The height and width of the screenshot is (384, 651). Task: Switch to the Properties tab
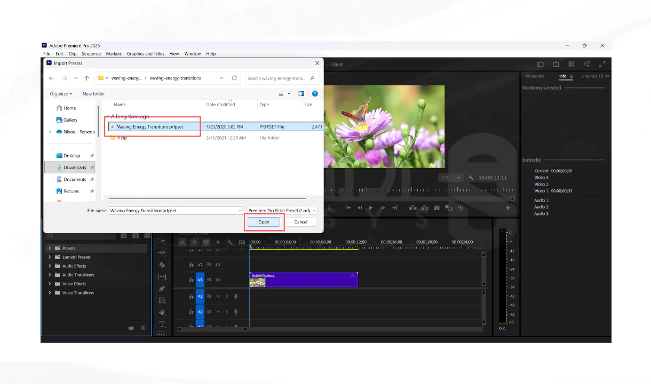[x=535, y=76]
